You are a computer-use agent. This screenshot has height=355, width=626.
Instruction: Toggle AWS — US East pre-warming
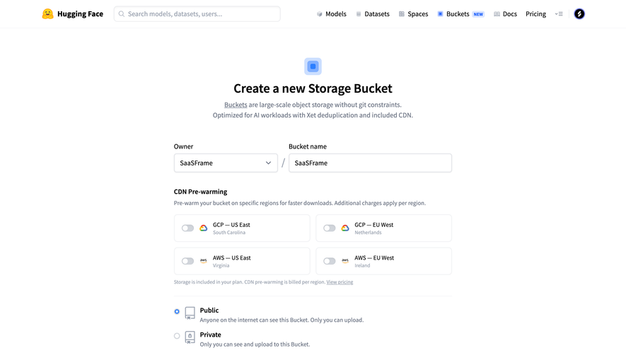187,261
